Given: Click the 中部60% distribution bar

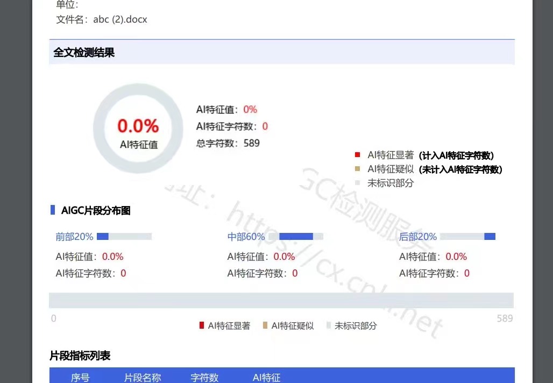Looking at the screenshot, I should pos(296,236).
